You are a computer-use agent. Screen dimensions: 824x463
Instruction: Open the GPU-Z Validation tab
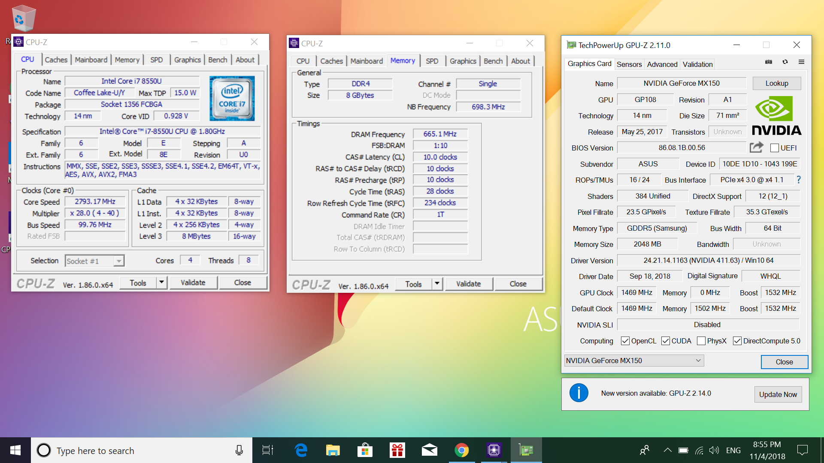(x=697, y=64)
